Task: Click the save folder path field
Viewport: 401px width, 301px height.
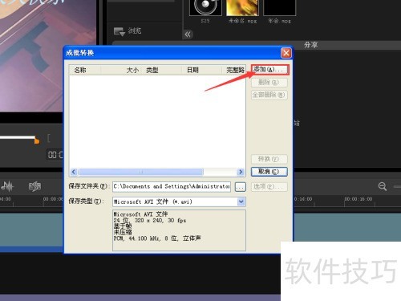Action: (172, 186)
